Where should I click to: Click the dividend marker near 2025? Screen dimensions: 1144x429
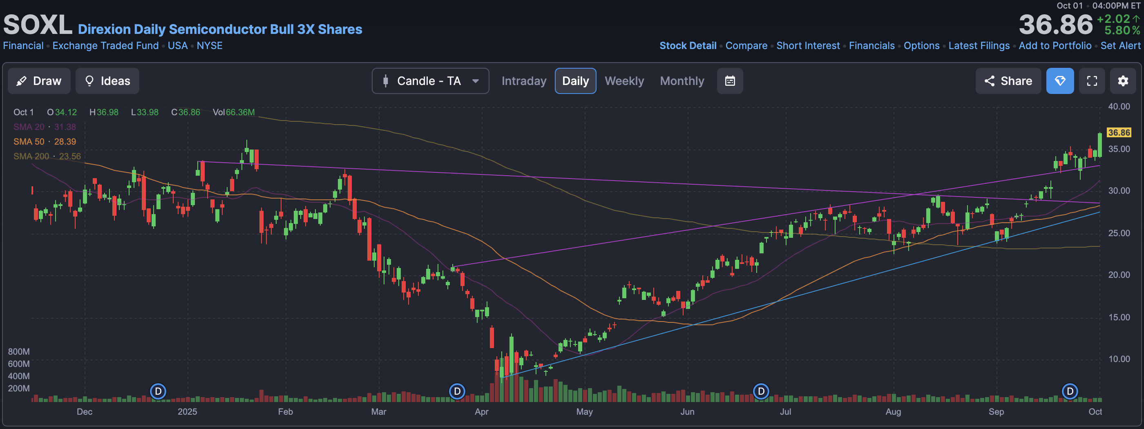pos(158,391)
